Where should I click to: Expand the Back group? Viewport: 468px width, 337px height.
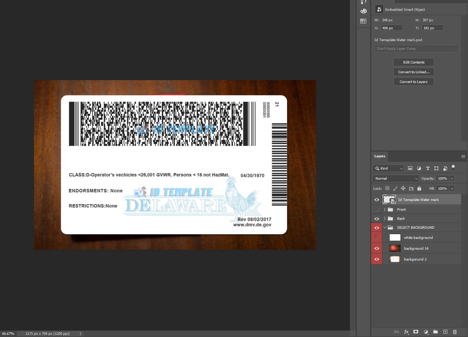click(x=385, y=218)
